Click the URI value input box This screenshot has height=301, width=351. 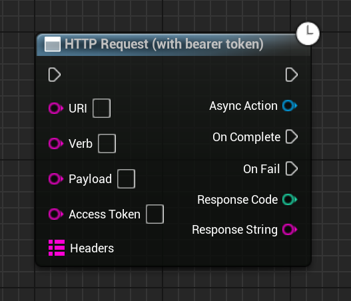tap(102, 108)
